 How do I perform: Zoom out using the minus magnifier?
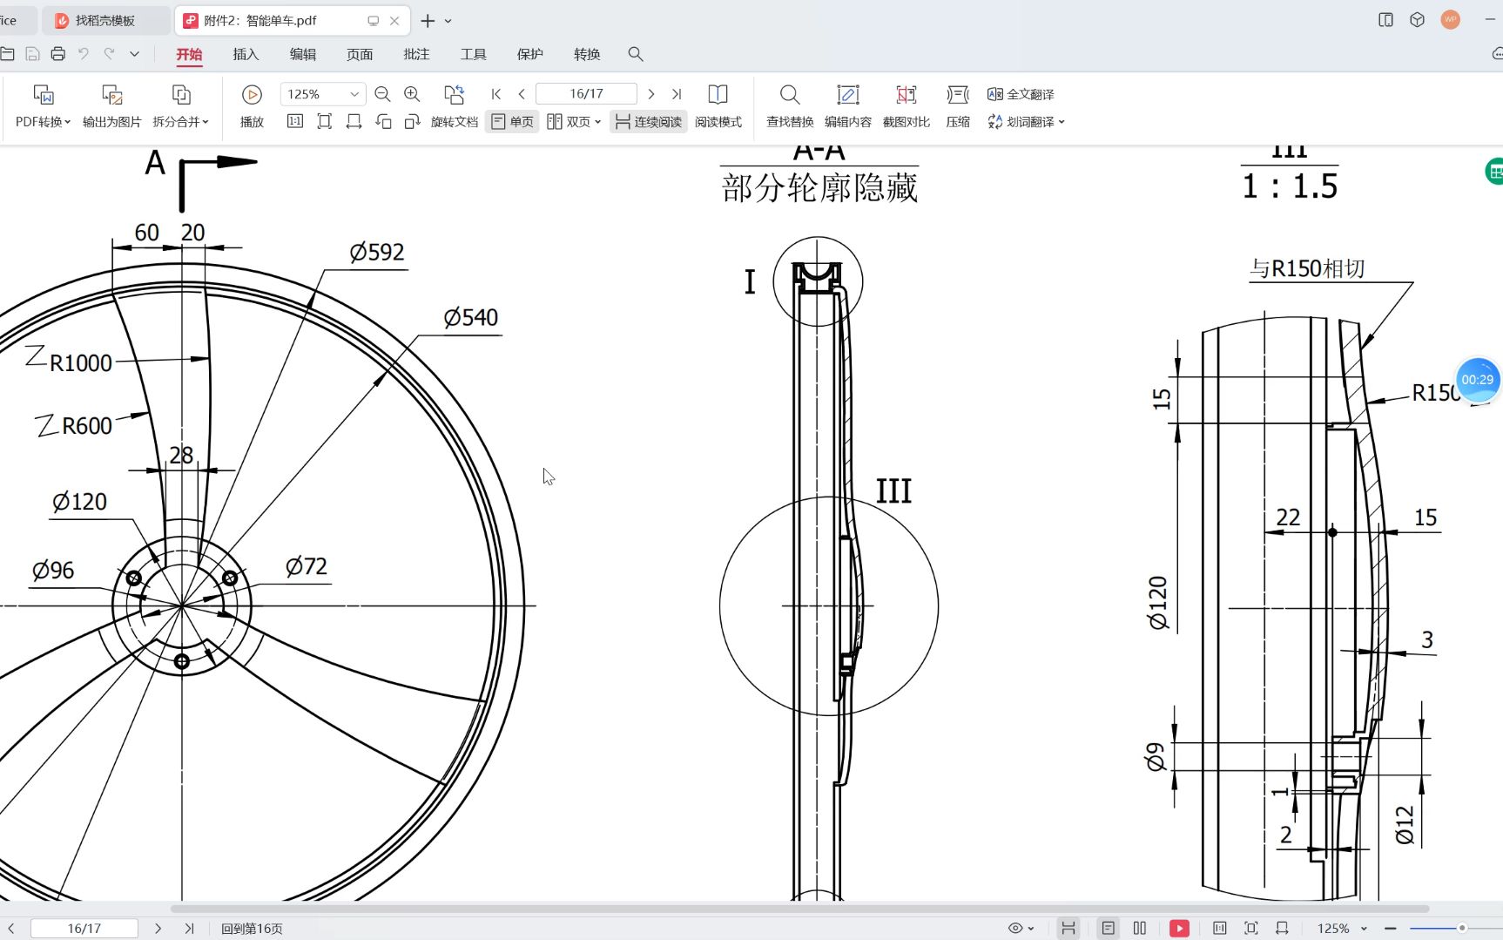pyautogui.click(x=382, y=94)
